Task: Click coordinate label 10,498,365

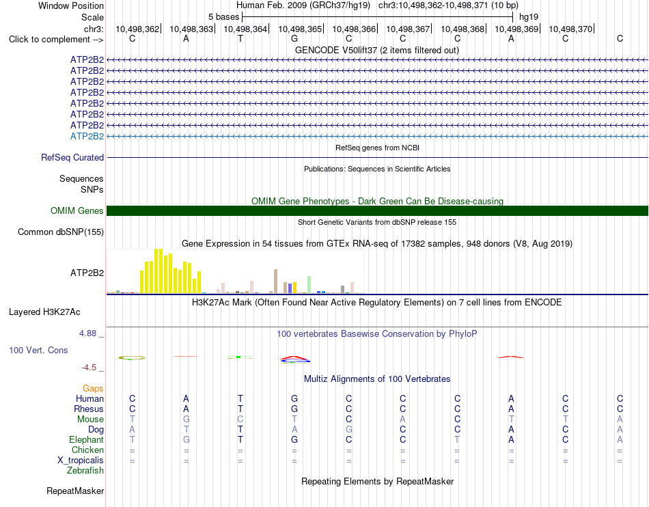Action: 300,29
